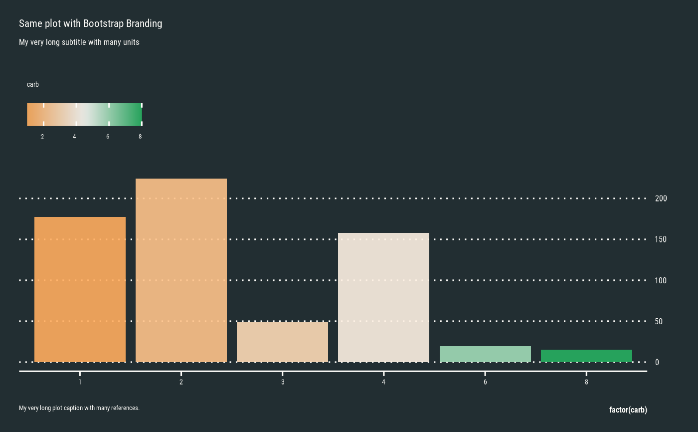
Task: Click the carb gradient color legend bar
Action: tap(84, 114)
